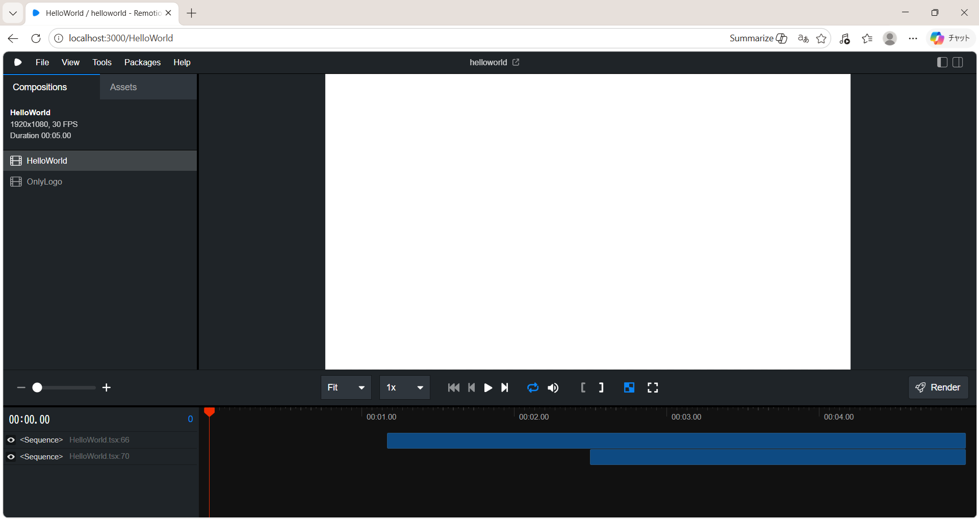Switch to the Assets tab

click(x=123, y=87)
